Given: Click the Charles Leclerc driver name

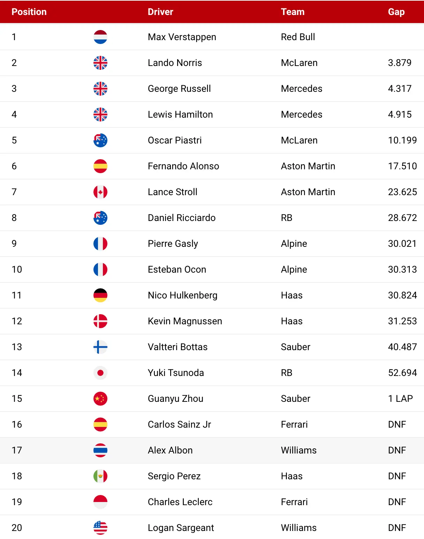Looking at the screenshot, I should [x=180, y=502].
